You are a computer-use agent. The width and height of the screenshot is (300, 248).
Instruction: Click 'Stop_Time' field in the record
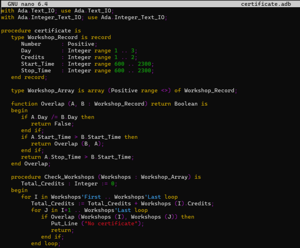coord(36,71)
